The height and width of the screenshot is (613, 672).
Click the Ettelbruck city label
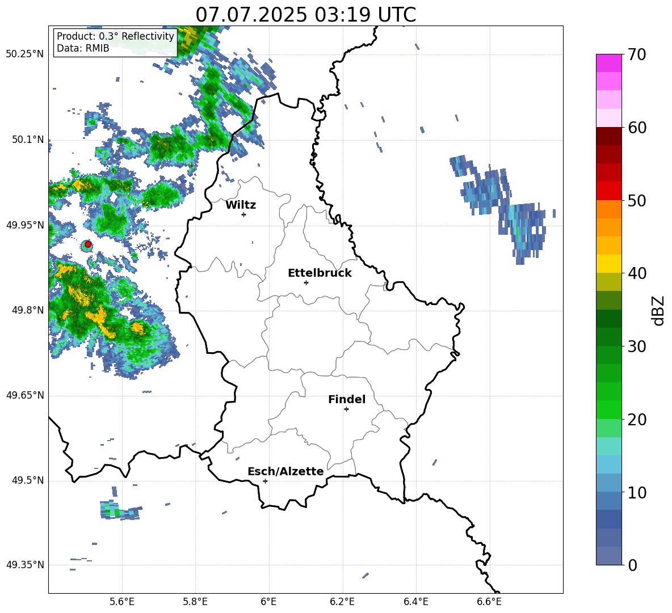pos(320,273)
